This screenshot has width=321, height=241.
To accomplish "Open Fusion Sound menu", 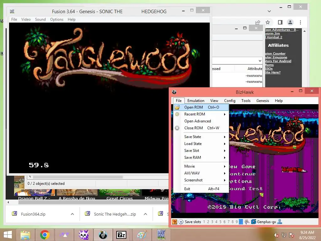I will click(40, 19).
